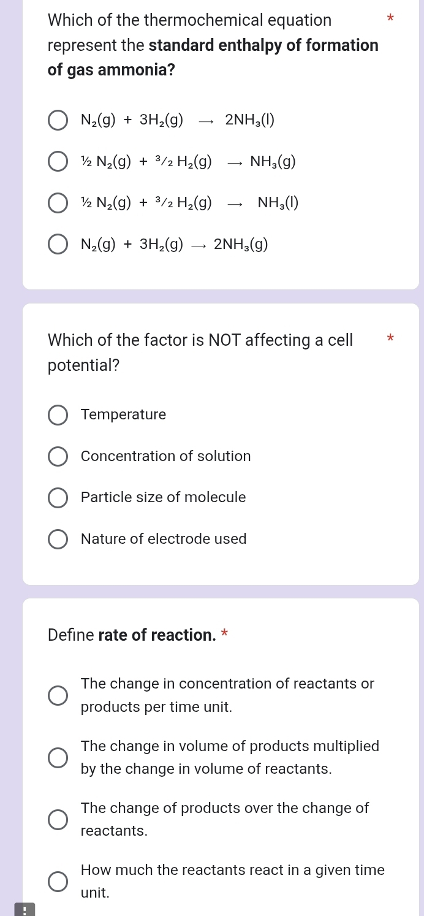Viewport: 424px width, 916px height.
Task: Click the ammonia thermochemical question title
Action: click(189, 20)
